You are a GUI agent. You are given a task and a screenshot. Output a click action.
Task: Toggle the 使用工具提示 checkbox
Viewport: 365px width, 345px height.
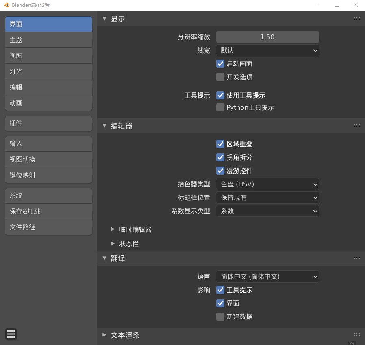220,95
